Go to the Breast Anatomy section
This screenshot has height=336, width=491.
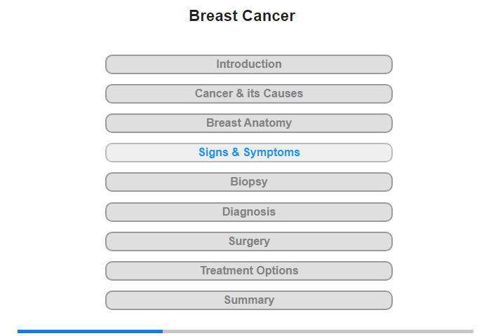(248, 123)
